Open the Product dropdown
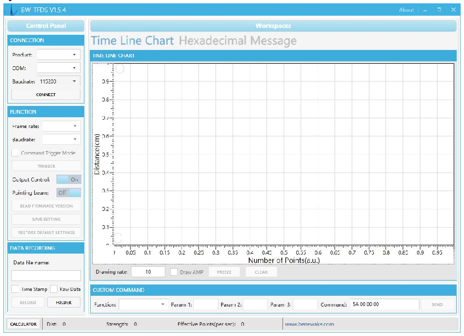The height and width of the screenshot is (336, 464). [x=58, y=55]
